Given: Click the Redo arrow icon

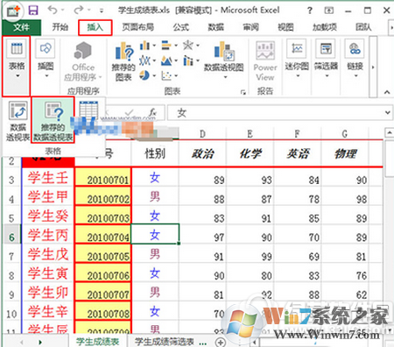Looking at the screenshot, I should coord(79,11).
